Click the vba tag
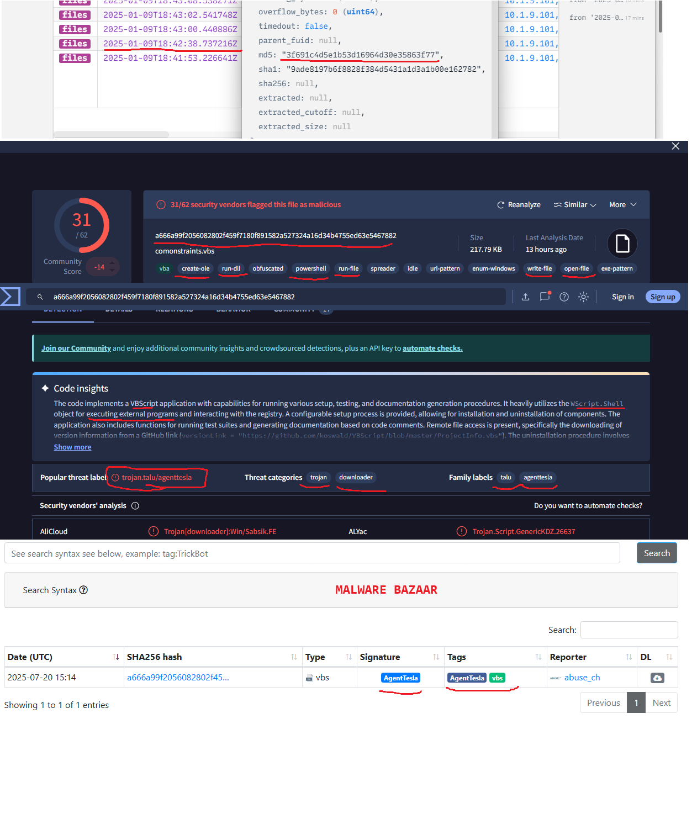The height and width of the screenshot is (840, 692). point(165,269)
